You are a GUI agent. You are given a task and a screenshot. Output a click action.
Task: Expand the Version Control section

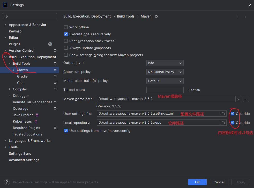[x=5, y=50]
